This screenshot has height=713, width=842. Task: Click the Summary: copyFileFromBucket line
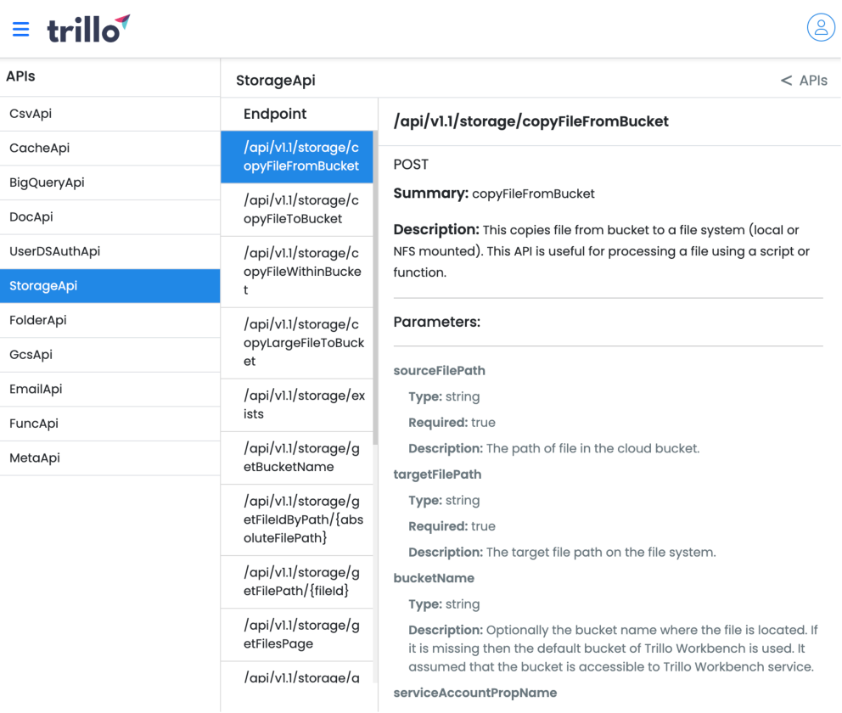coord(494,194)
